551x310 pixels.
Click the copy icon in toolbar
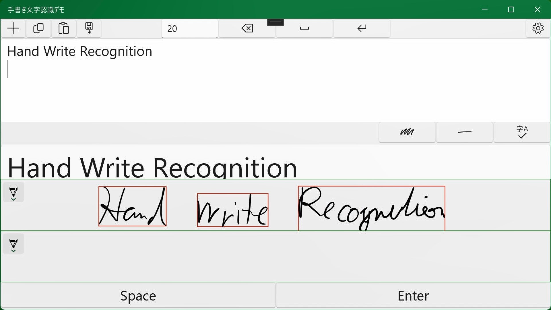pos(38,28)
